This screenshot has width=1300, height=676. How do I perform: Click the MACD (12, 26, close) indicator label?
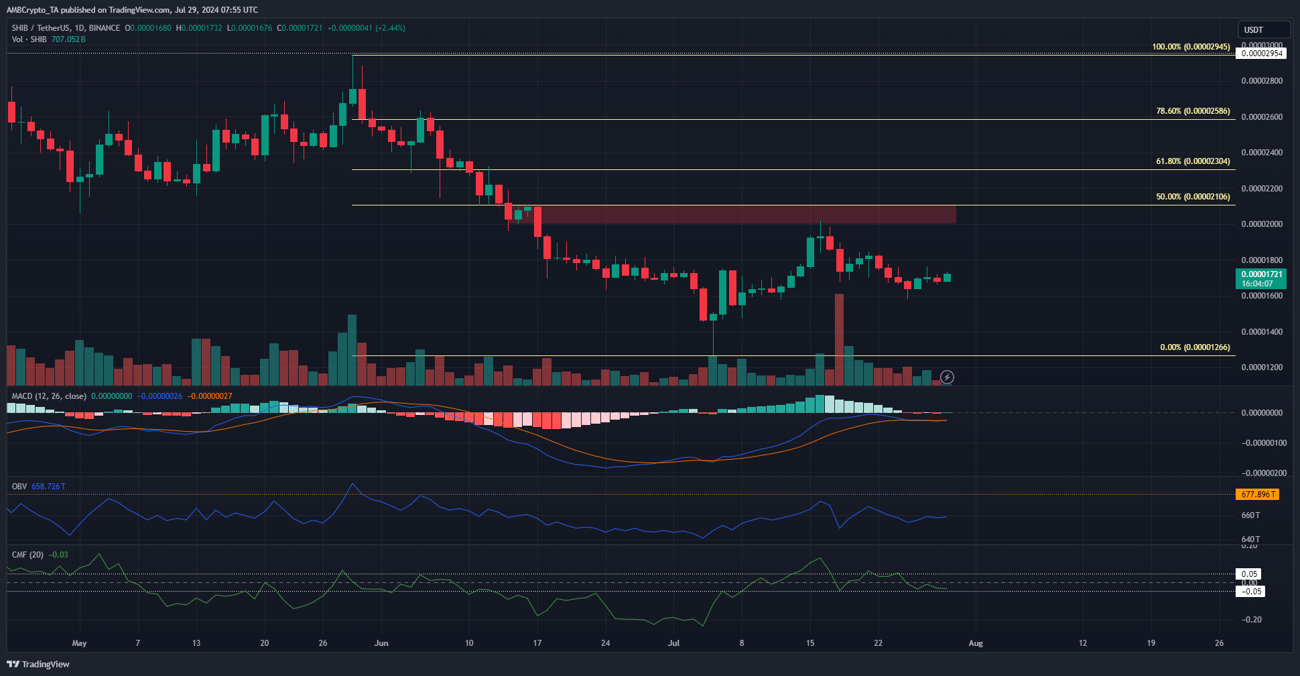click(x=49, y=396)
